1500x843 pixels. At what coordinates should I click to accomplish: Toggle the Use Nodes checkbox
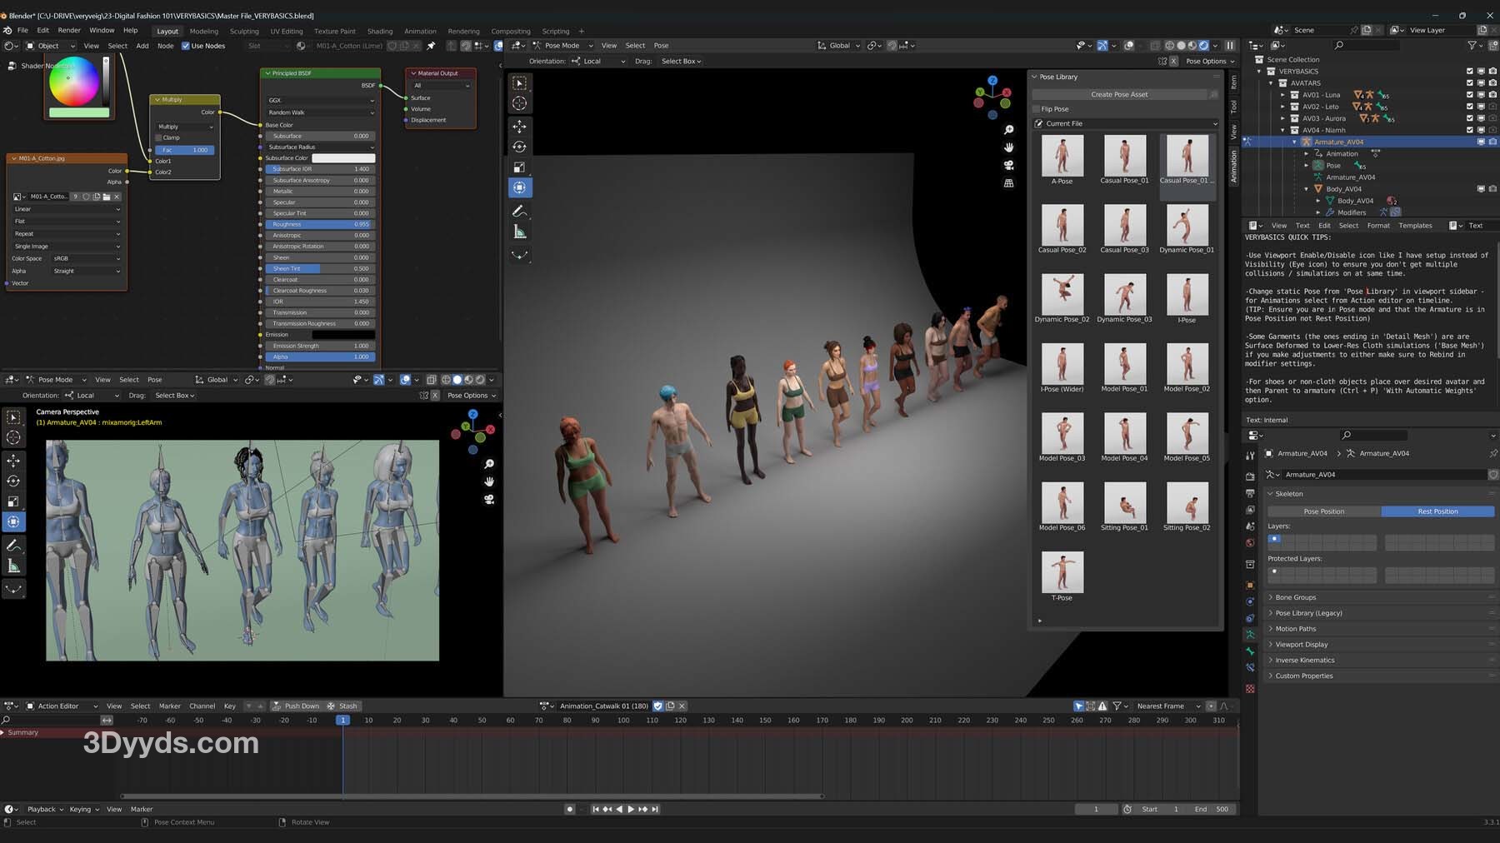coord(186,46)
